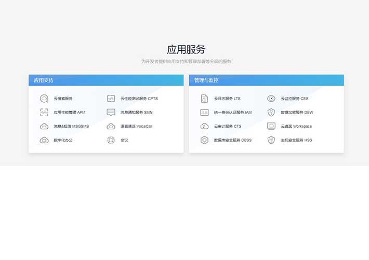
Task: Open the 数字化办公 link
Action: click(63, 140)
